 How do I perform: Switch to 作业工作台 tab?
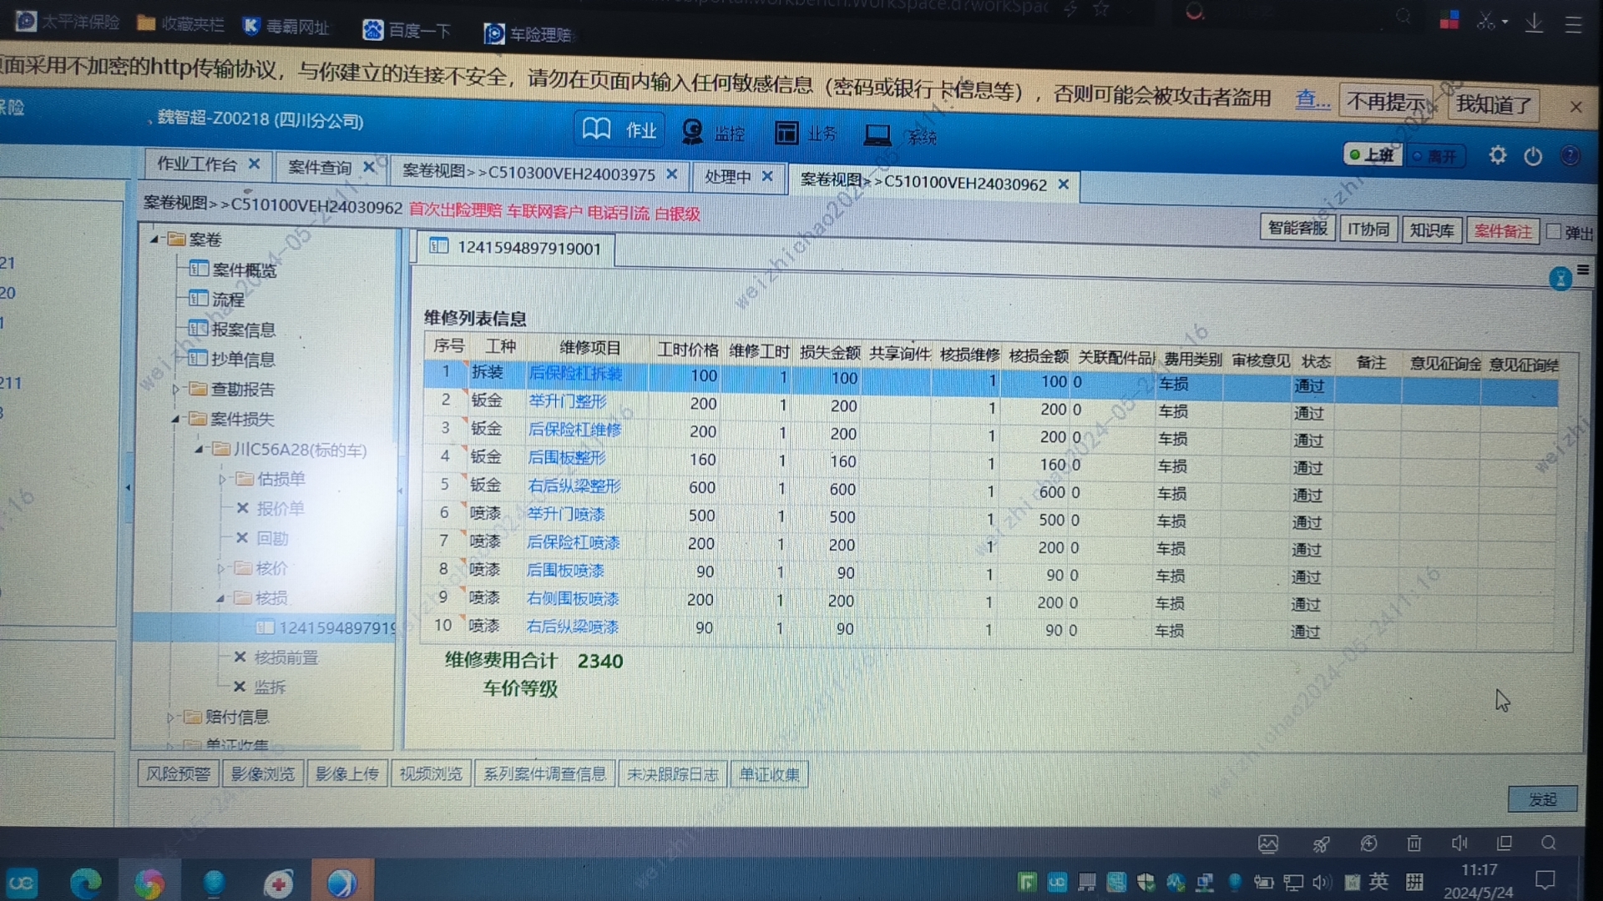pos(197,164)
